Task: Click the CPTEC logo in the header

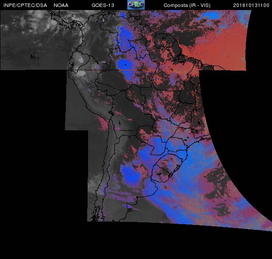Action: click(136, 5)
